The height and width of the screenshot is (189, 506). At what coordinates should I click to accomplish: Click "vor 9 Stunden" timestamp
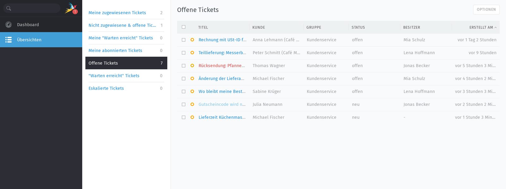pos(483,53)
